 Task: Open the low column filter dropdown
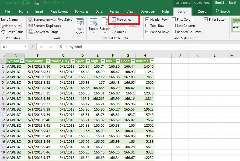(118, 61)
